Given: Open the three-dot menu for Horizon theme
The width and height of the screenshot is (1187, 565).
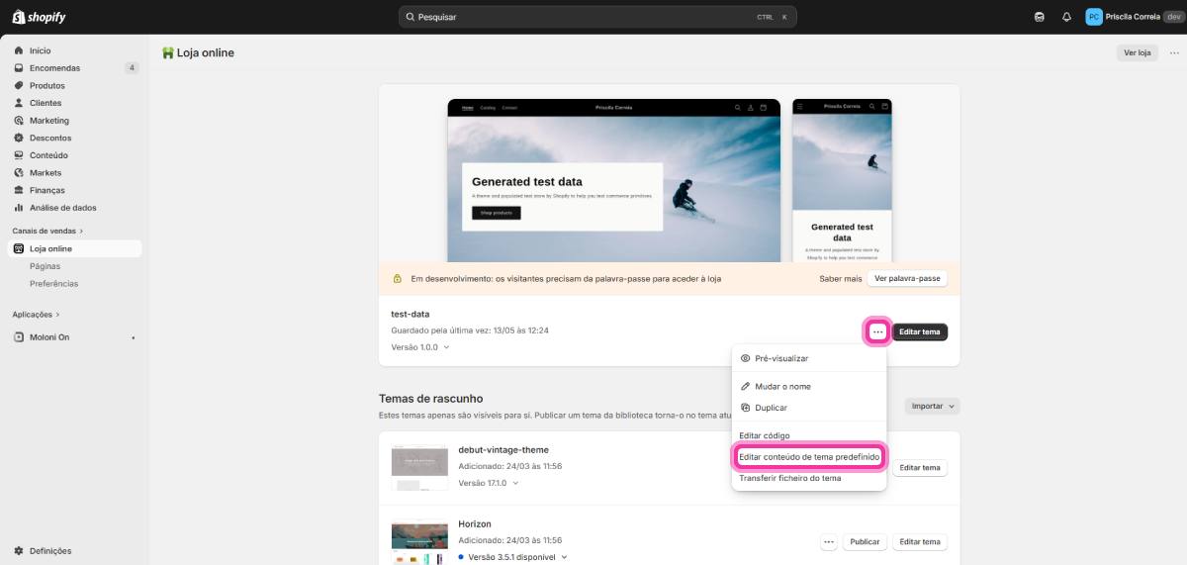Looking at the screenshot, I should 829,542.
